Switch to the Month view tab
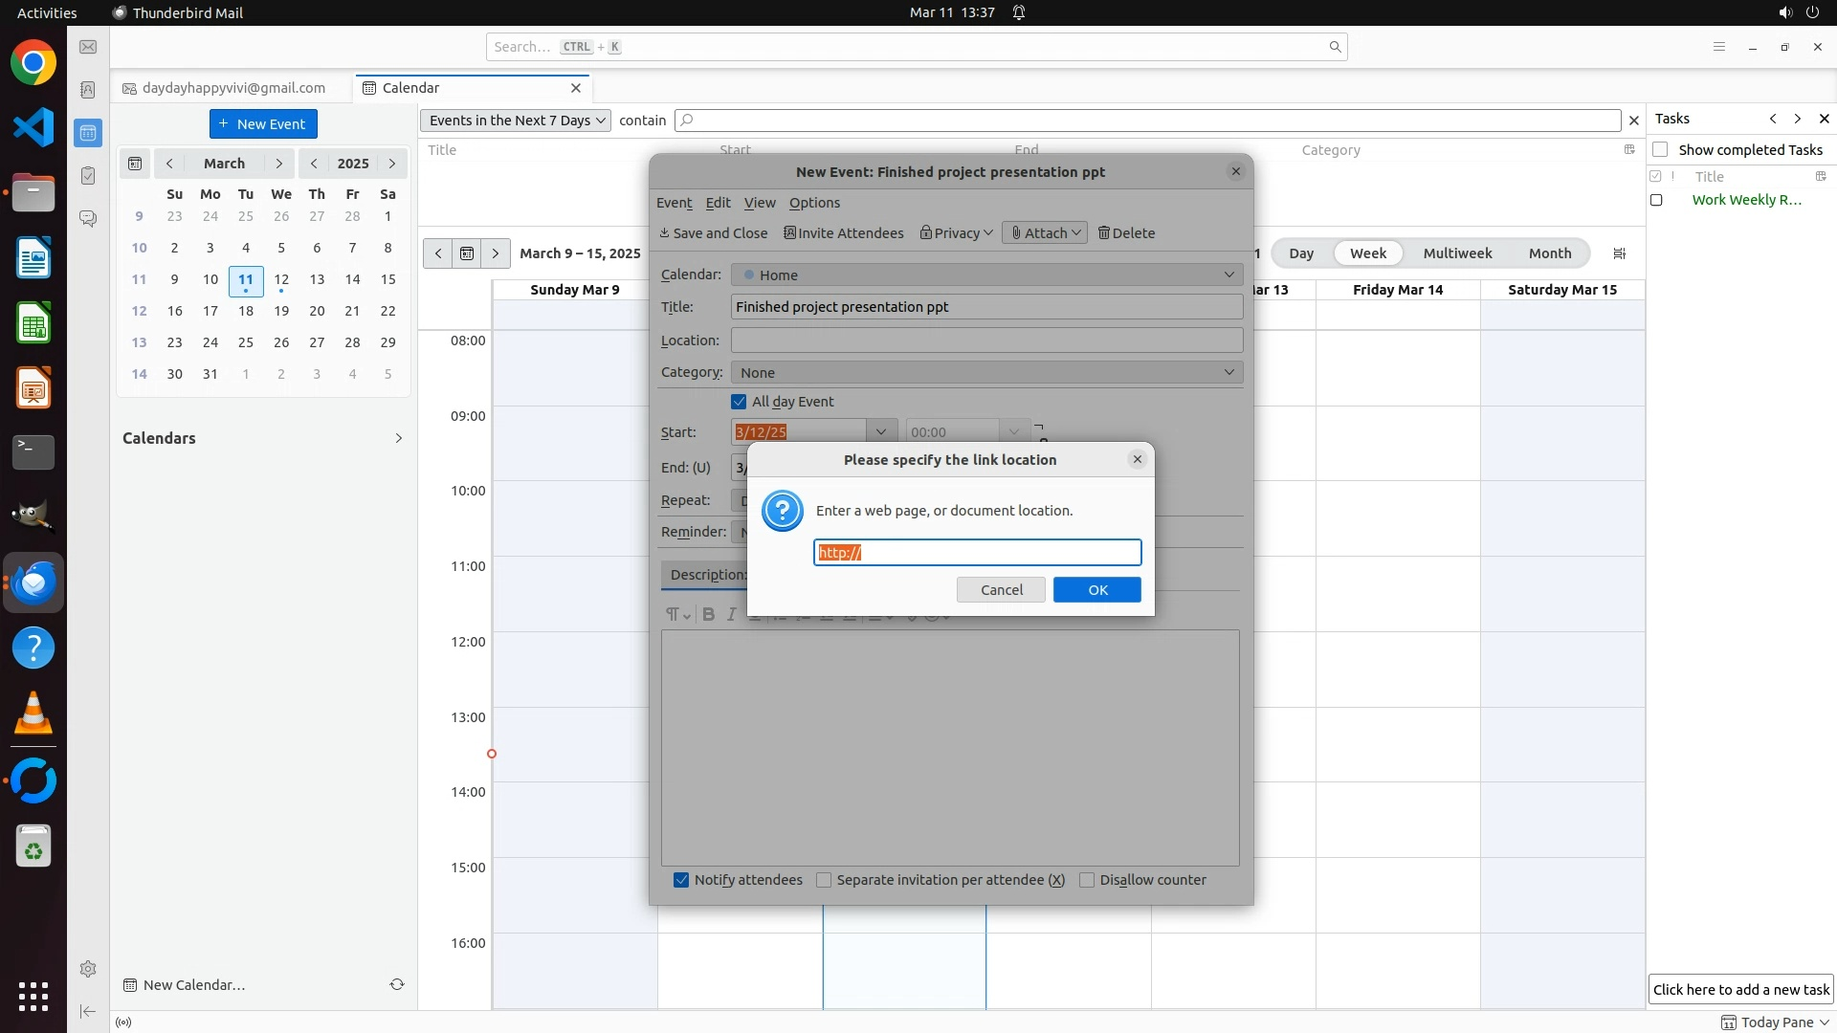This screenshot has width=1837, height=1033. tap(1549, 253)
